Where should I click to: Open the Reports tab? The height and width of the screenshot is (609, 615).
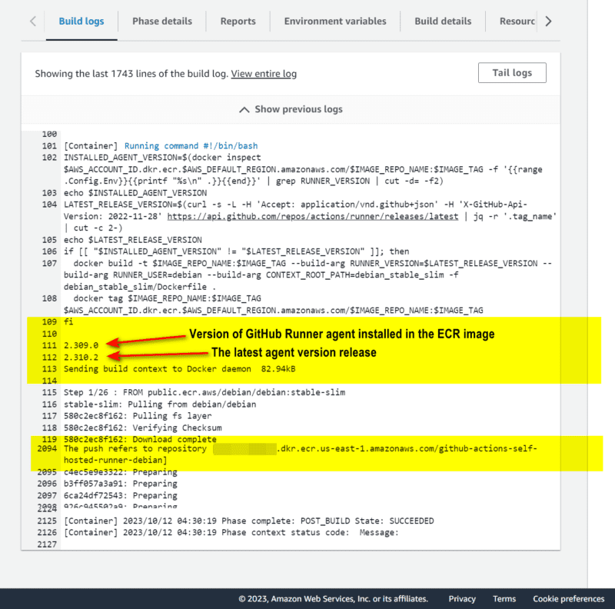click(x=238, y=22)
